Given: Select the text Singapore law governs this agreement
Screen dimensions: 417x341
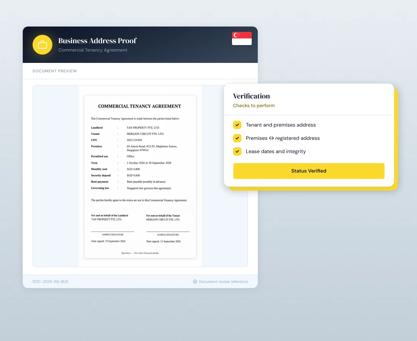Looking at the screenshot, I should (x=149, y=188).
